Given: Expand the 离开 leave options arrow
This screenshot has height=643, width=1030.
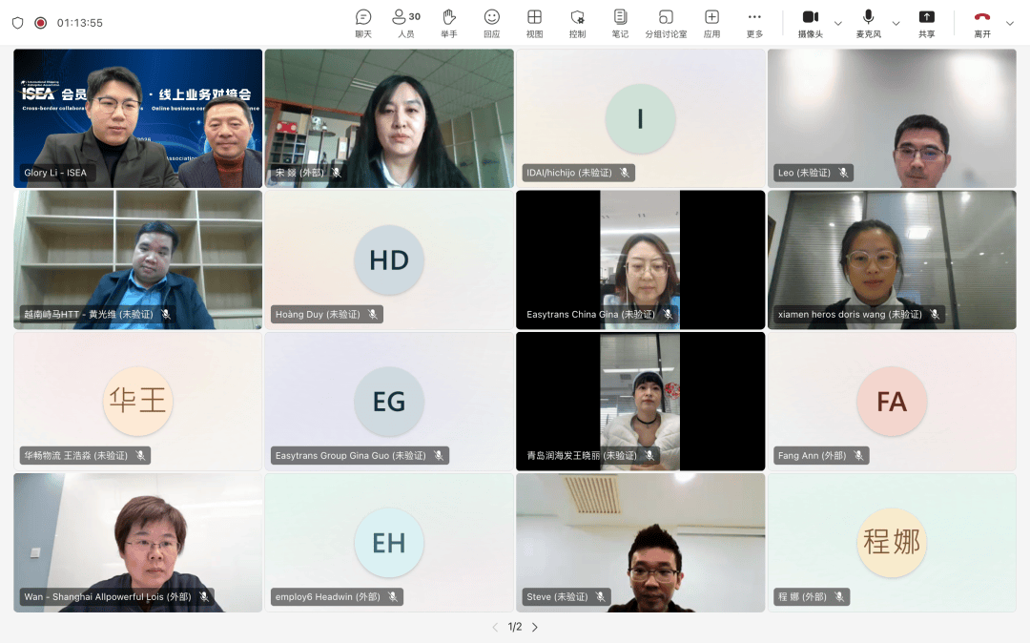Looking at the screenshot, I should click(1010, 23).
